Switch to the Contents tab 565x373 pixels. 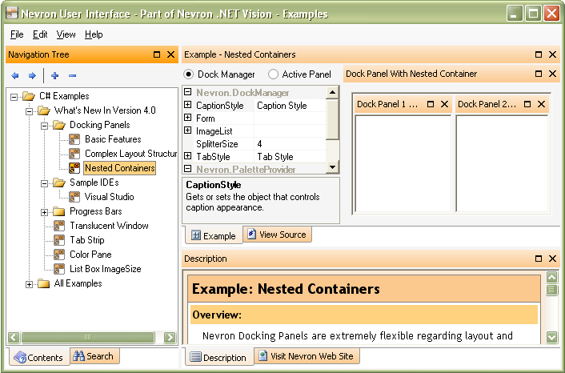pos(38,357)
